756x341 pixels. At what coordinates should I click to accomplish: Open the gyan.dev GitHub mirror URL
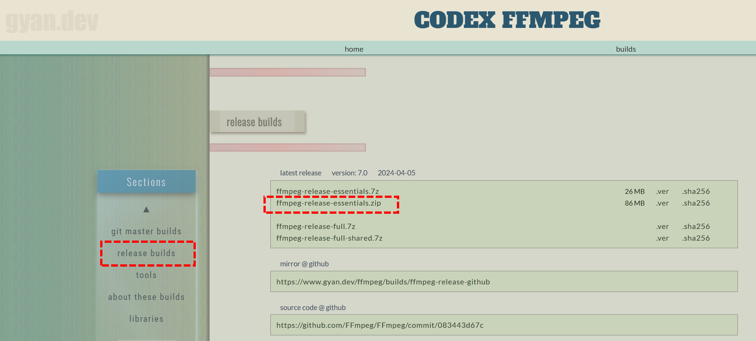(383, 282)
